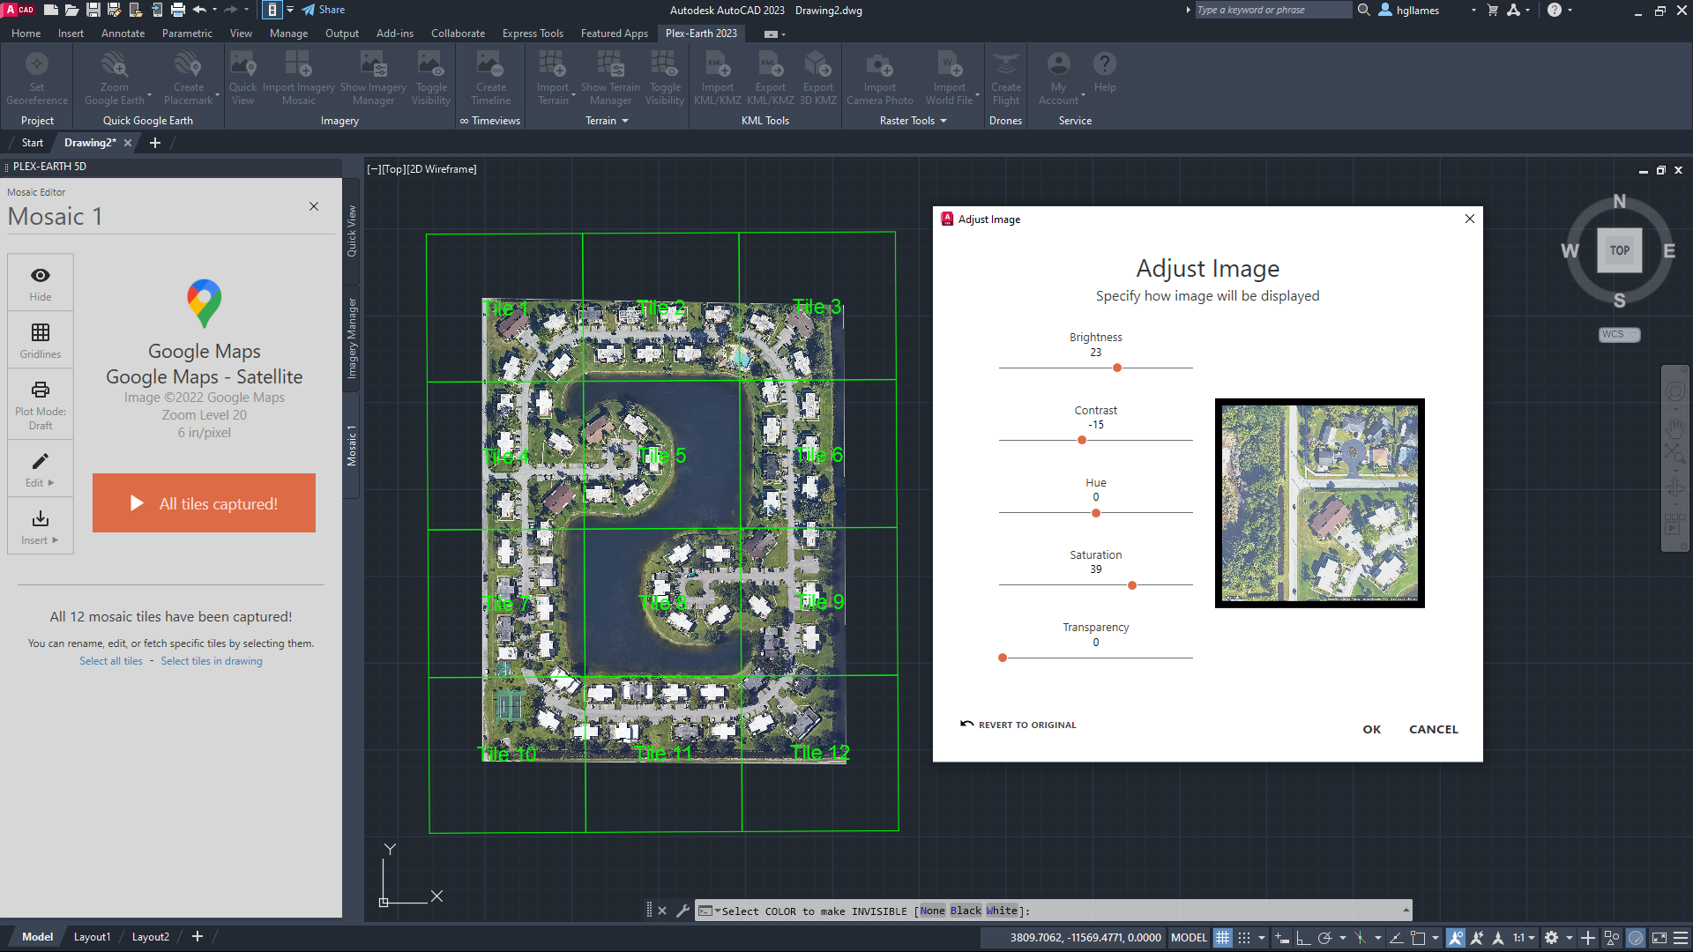Click the New drawing icon in Quick Access

(x=51, y=10)
